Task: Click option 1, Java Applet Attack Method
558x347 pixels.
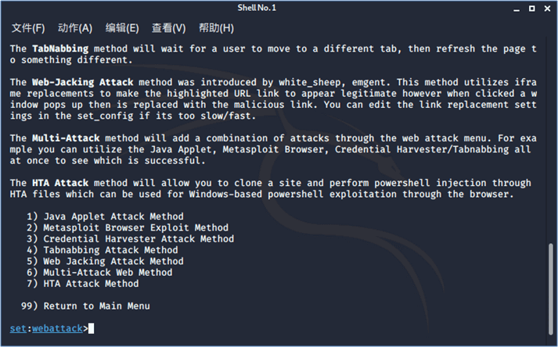Action: [104, 216]
